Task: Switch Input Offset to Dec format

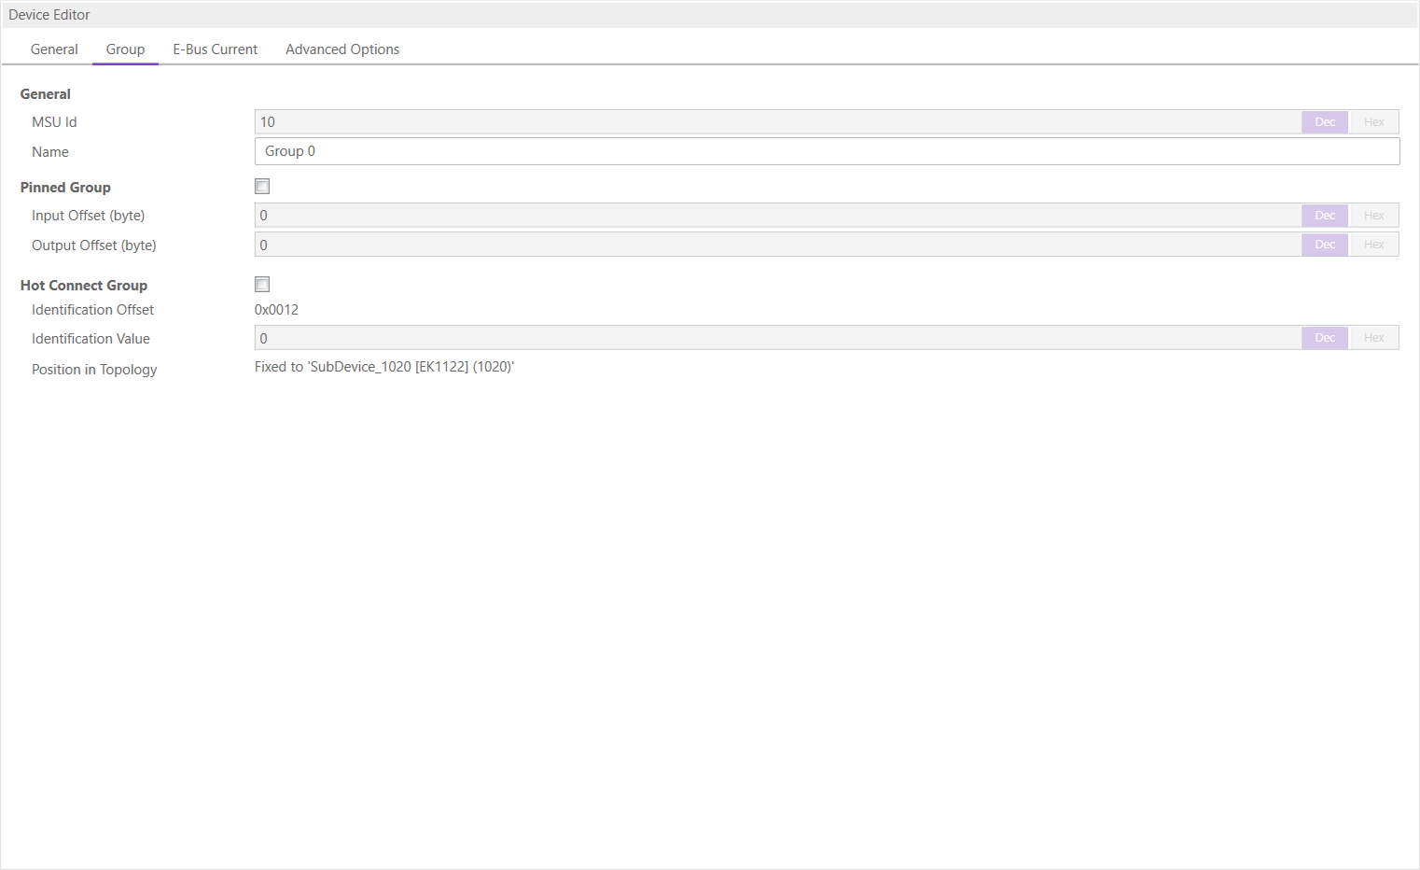Action: coord(1325,216)
